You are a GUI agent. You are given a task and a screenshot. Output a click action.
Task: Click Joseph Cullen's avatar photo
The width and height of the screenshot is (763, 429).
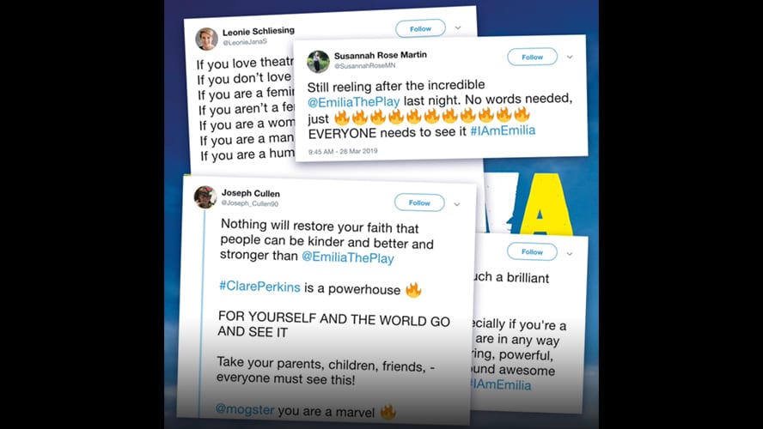(x=205, y=196)
